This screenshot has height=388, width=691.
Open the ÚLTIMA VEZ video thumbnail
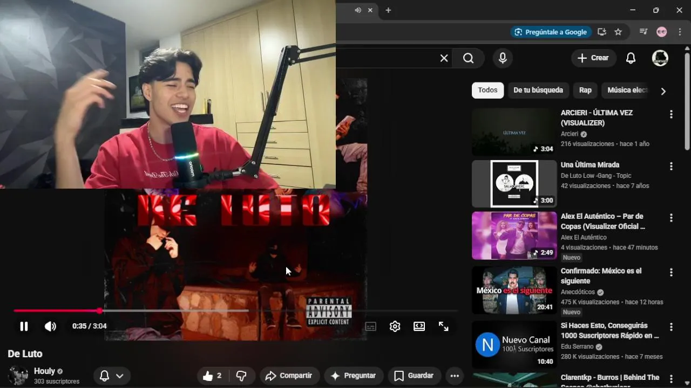[514, 132]
